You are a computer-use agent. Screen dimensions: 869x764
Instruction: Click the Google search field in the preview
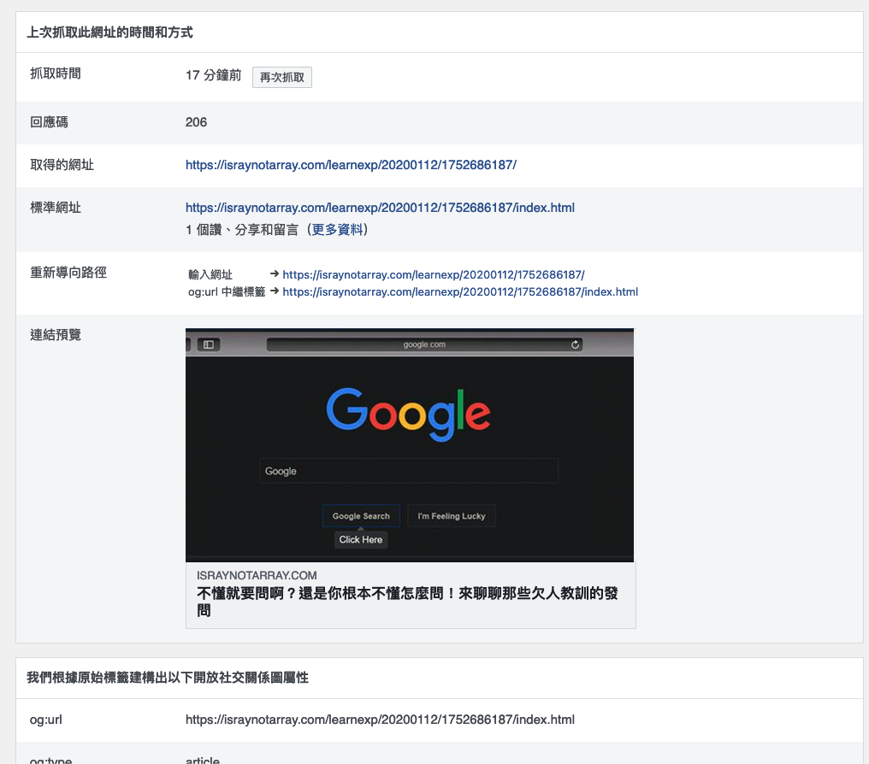pyautogui.click(x=408, y=471)
